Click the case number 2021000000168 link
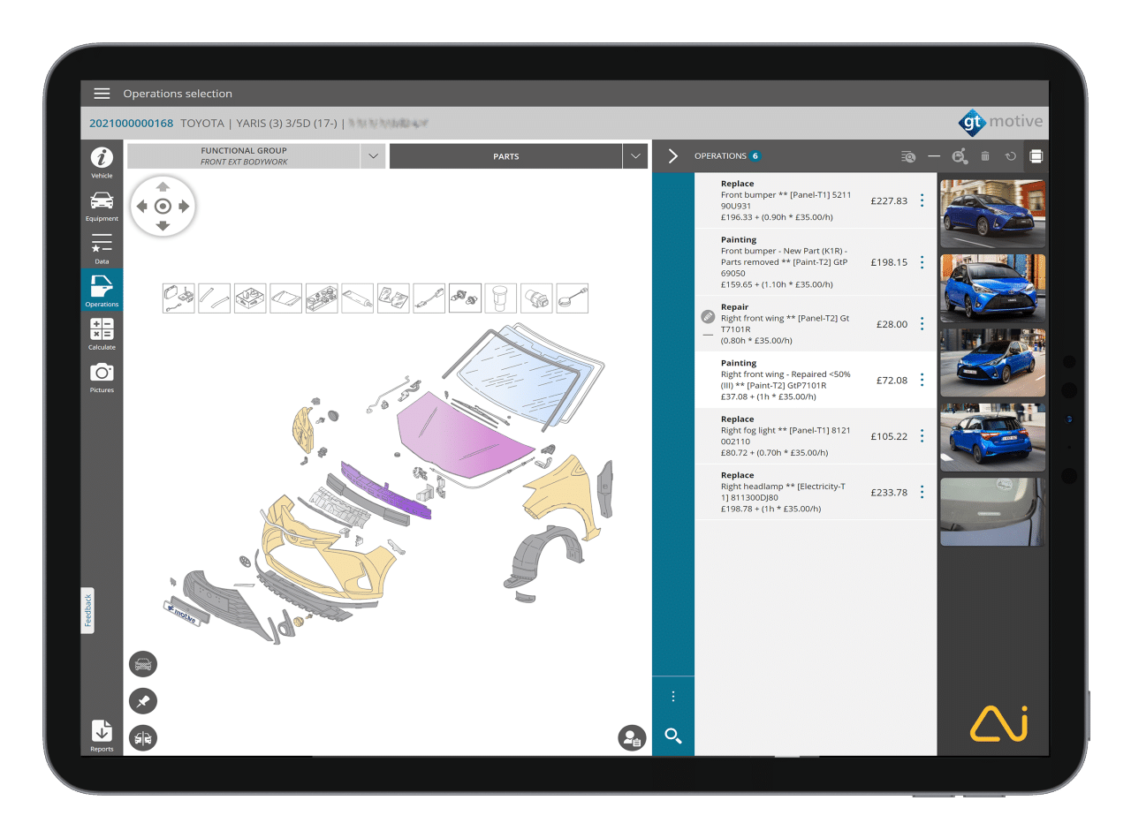This screenshot has height=838, width=1131. (132, 123)
